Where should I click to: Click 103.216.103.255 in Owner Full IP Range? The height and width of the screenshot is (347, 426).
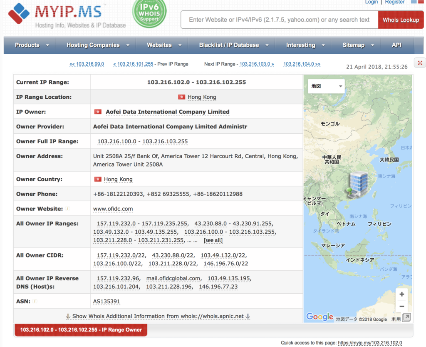[165, 141]
